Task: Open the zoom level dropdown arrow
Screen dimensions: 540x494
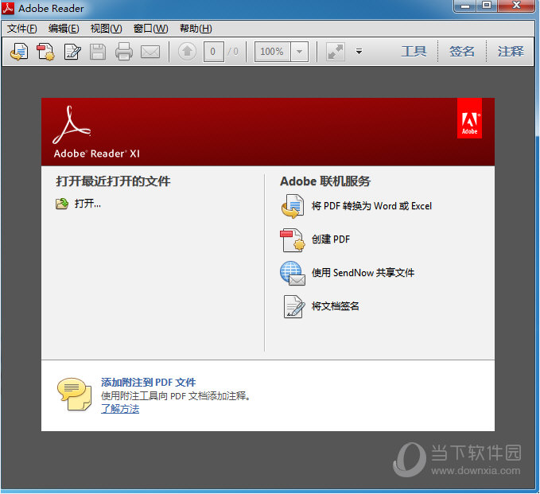Action: coord(299,52)
